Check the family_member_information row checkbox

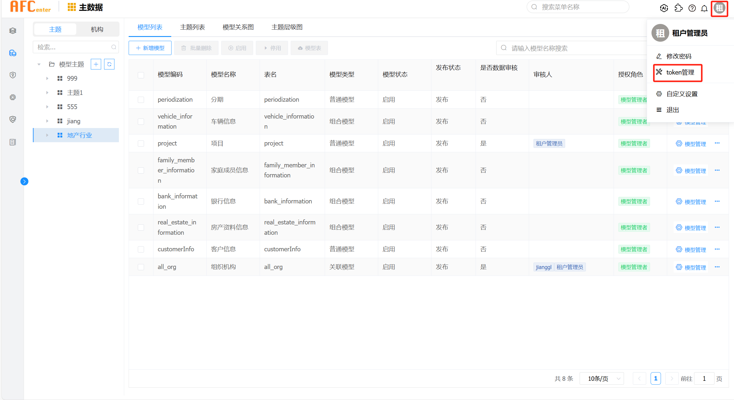tap(141, 170)
